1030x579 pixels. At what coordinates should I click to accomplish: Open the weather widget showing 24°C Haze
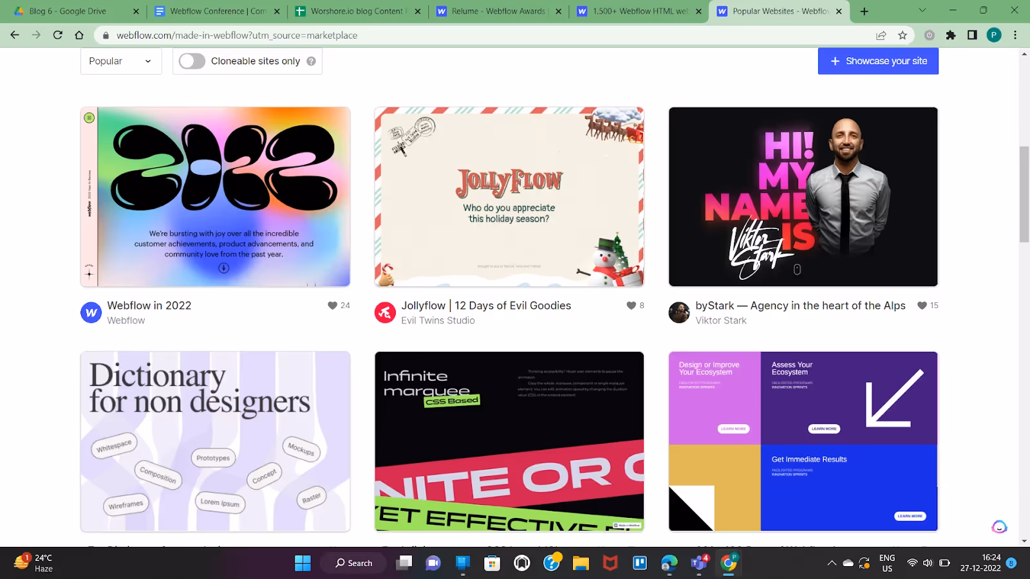[33, 563]
